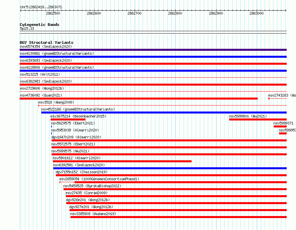This screenshot has width=296, height=230.
Task: Open esv2659054 (1000GenomesConsortiumPhase1) label
Action: tap(99, 179)
